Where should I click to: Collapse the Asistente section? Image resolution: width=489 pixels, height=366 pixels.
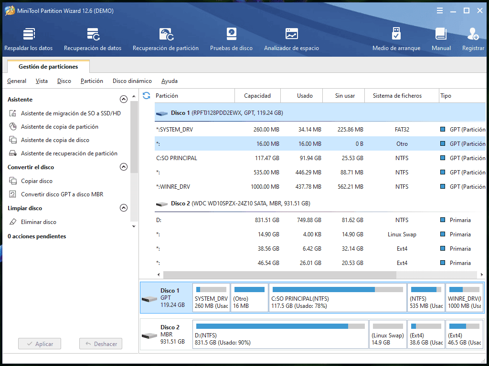(124, 100)
